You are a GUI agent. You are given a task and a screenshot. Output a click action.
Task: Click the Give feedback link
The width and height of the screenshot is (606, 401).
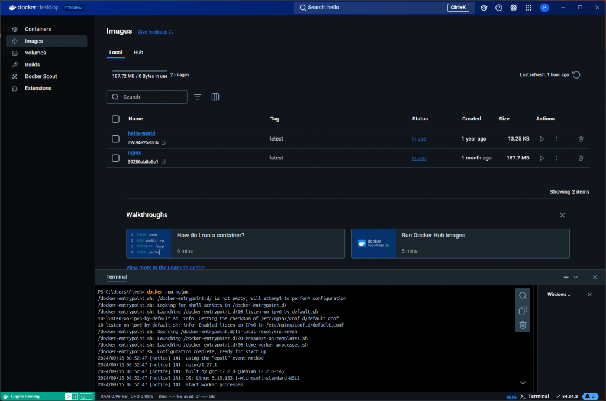[x=155, y=32]
